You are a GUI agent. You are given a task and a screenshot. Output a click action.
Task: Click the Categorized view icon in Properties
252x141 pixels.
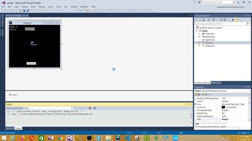click(x=196, y=95)
